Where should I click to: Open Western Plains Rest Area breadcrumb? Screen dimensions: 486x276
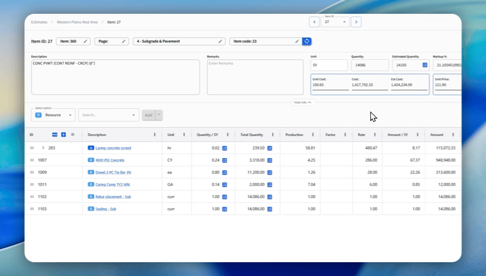point(76,22)
